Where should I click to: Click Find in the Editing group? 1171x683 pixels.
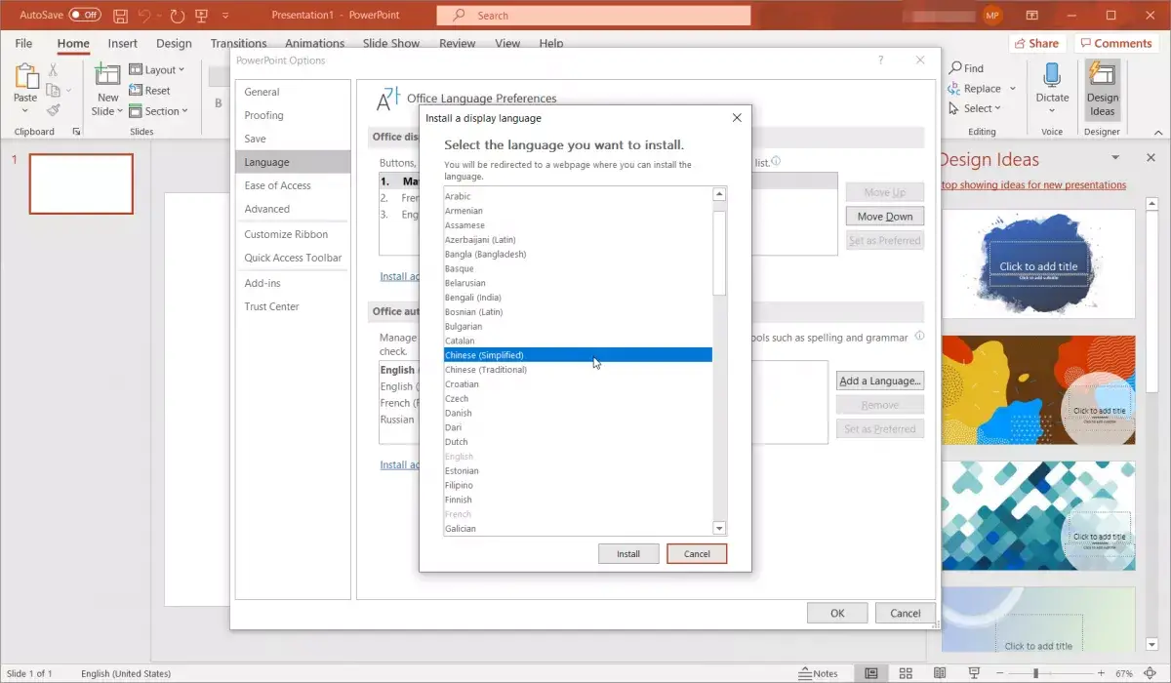(x=967, y=68)
